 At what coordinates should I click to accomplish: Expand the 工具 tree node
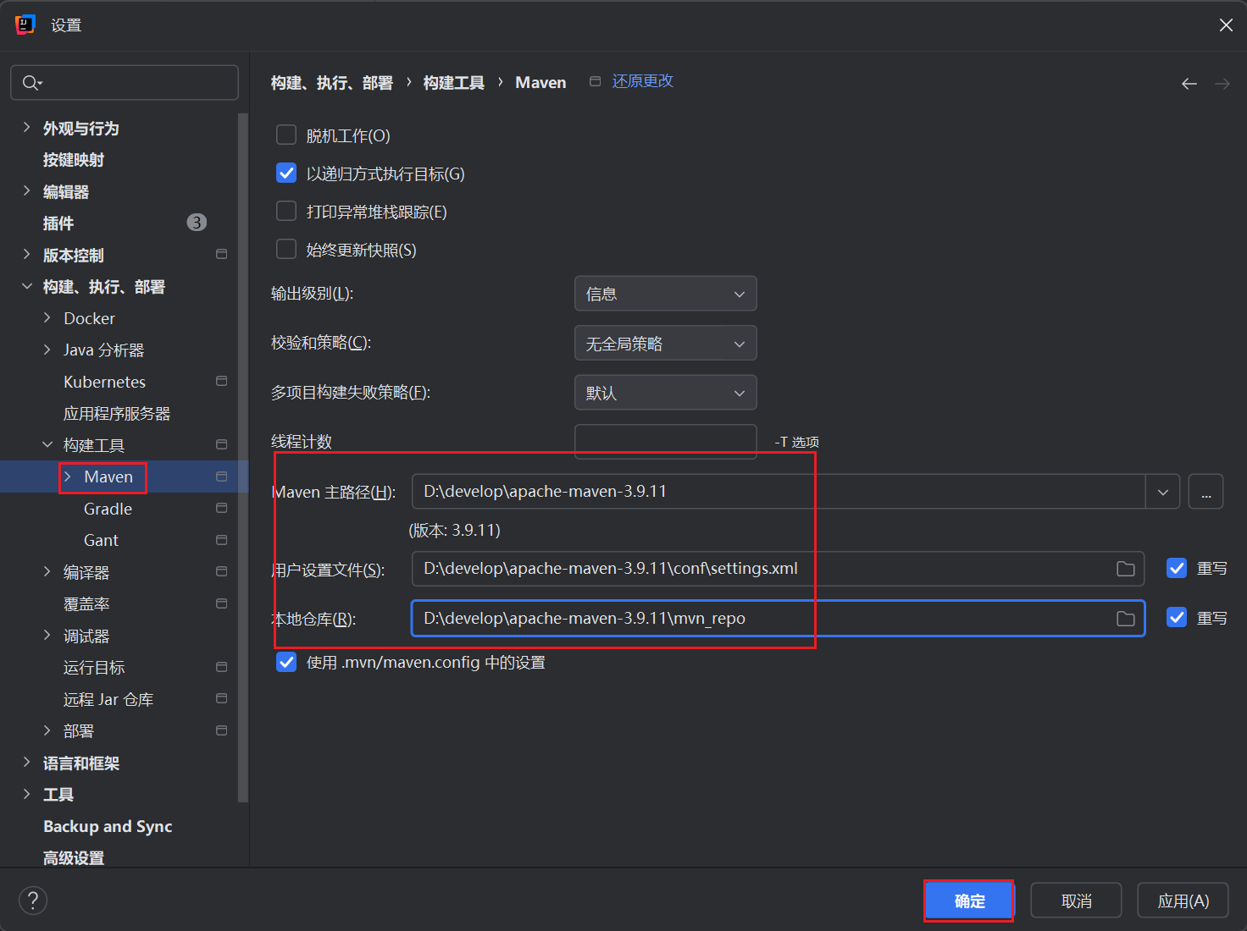(26, 794)
